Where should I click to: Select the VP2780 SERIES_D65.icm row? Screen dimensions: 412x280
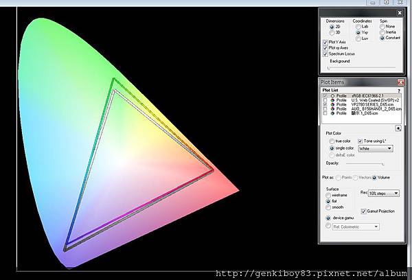(362, 104)
